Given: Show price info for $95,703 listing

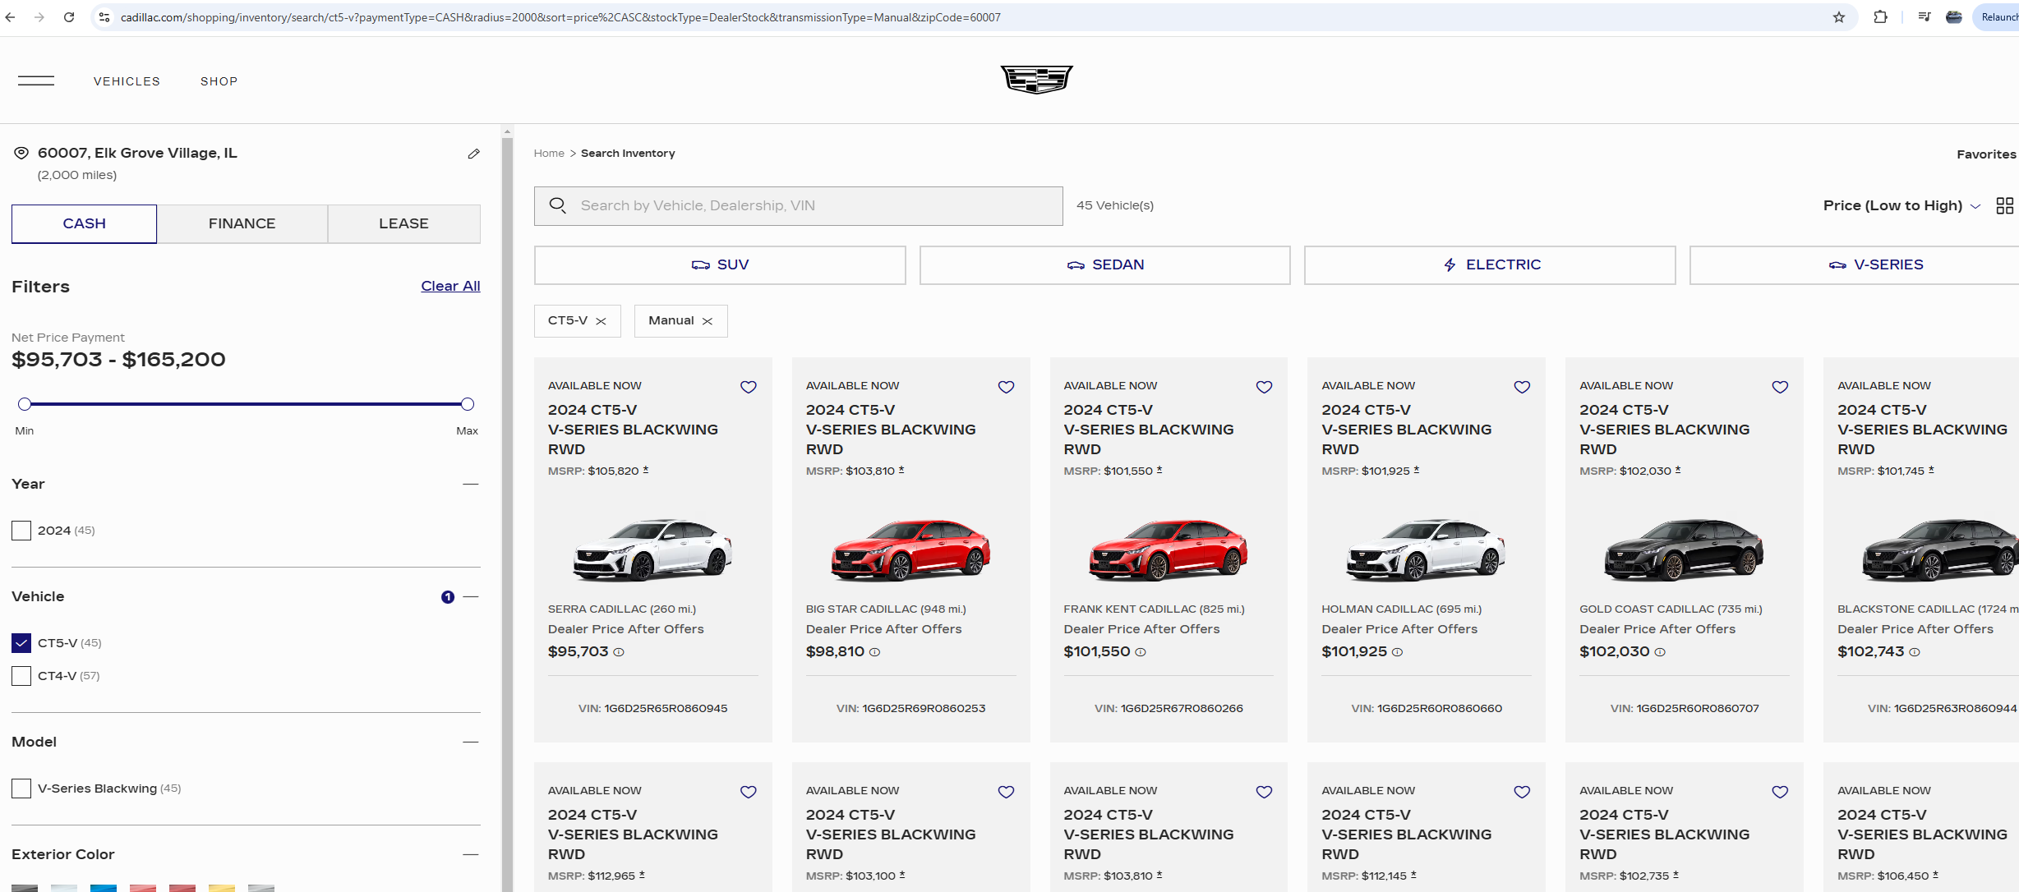Looking at the screenshot, I should [620, 652].
